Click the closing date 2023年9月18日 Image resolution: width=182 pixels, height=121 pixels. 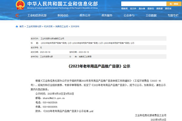tap(158, 120)
